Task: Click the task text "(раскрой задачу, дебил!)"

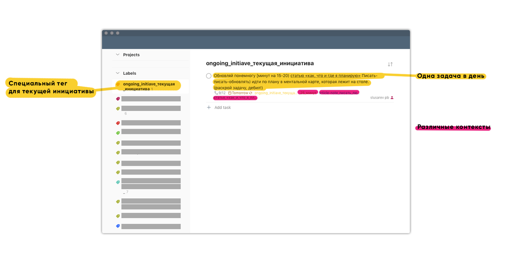Action: [238, 88]
